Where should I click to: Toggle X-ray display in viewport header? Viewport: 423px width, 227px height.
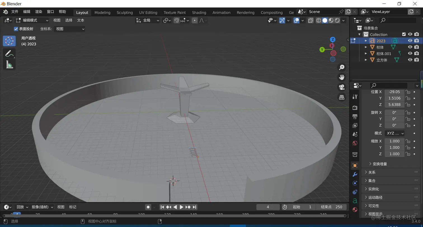tap(311, 20)
